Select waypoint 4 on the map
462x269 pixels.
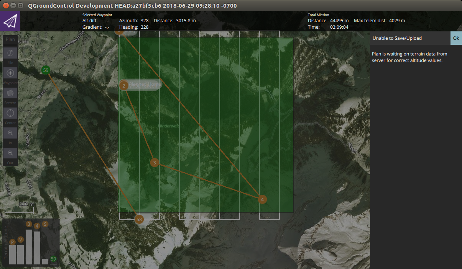click(262, 199)
